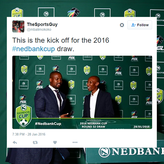Screen dimensions: 164x164
Task: Open TheSportsGuy profile avatar
Action: click(18, 26)
